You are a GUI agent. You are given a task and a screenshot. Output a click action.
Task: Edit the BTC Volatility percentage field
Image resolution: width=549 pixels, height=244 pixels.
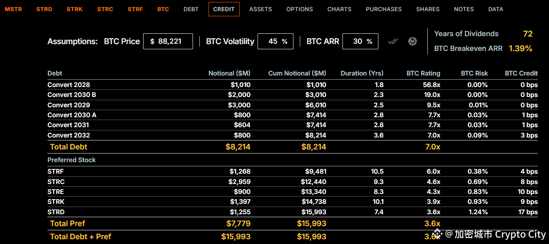pos(275,41)
